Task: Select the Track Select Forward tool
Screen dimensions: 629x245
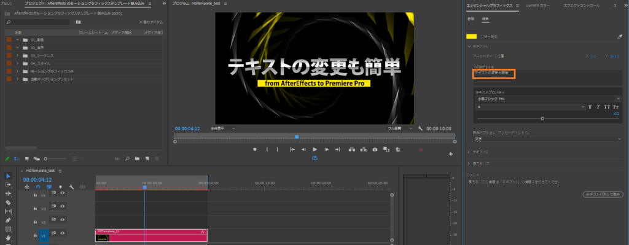Action: click(9, 184)
